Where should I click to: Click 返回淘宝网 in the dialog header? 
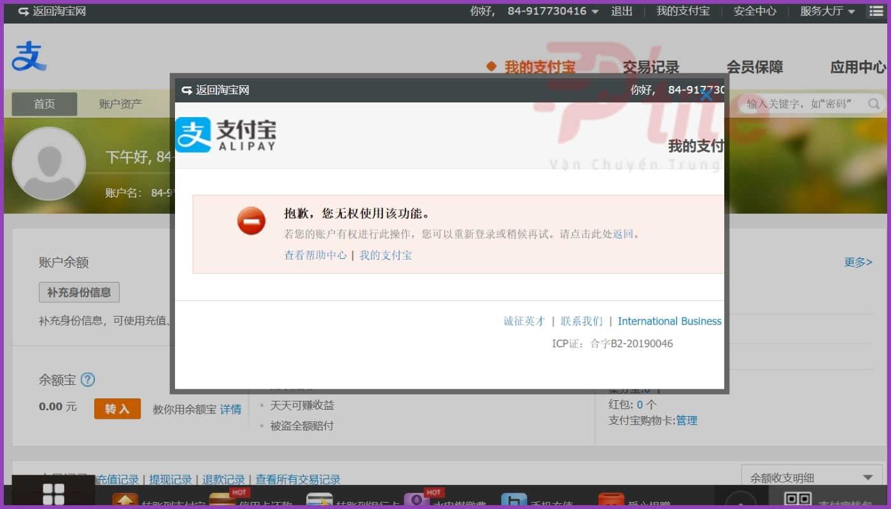[x=222, y=90]
